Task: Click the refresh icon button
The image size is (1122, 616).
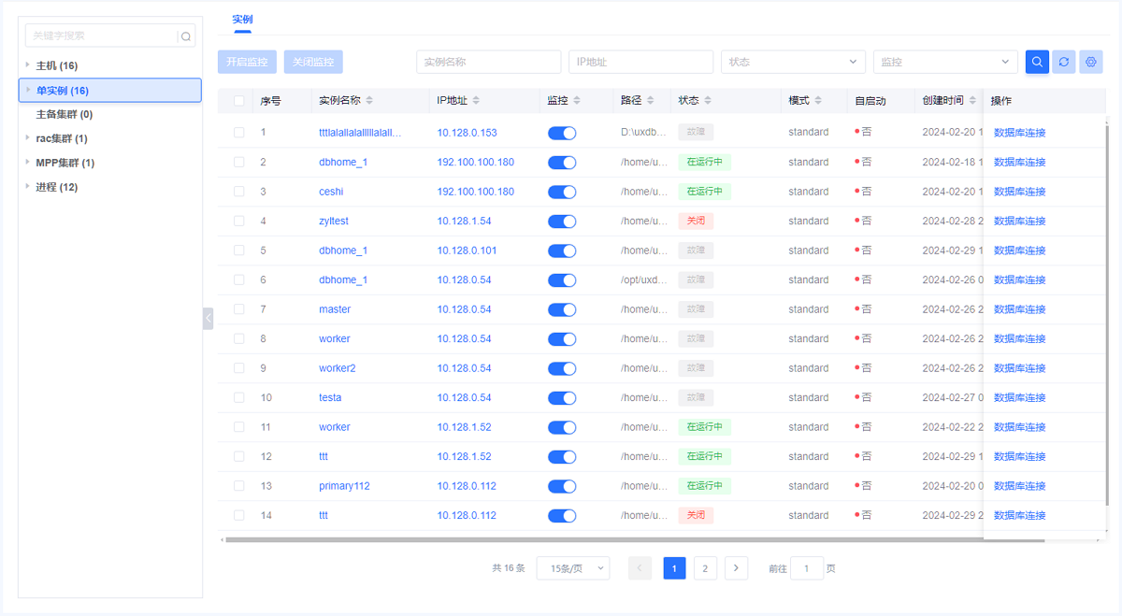Action: (1064, 62)
